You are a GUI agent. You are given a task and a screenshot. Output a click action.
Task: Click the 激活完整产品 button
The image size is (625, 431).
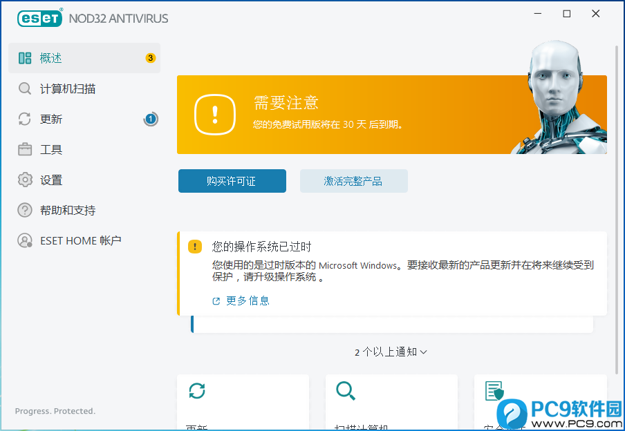tap(353, 181)
